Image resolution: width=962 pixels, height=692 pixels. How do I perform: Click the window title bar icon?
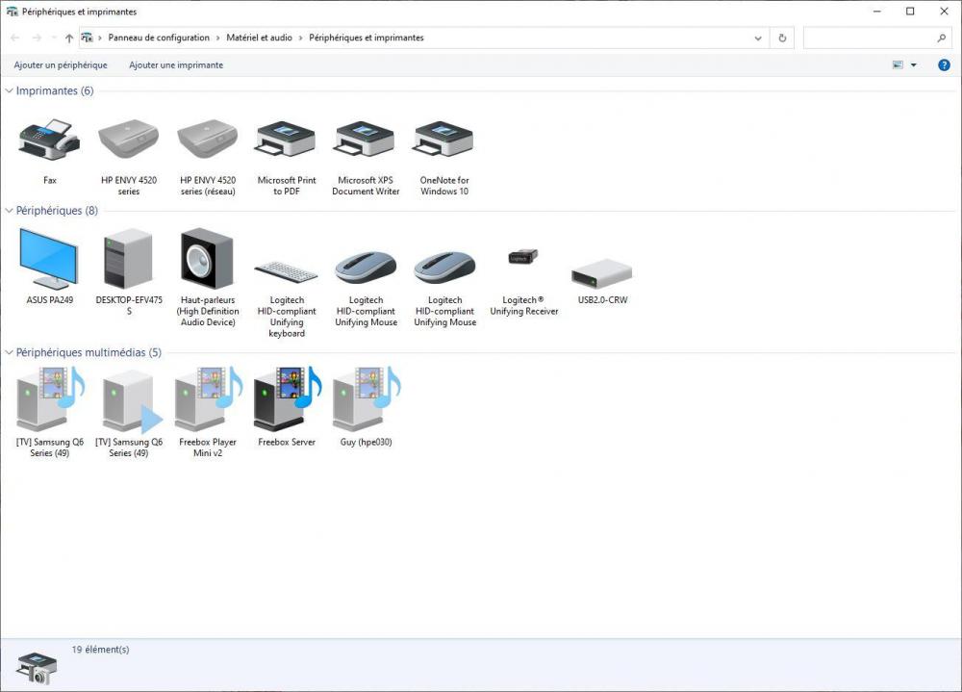click(x=12, y=12)
